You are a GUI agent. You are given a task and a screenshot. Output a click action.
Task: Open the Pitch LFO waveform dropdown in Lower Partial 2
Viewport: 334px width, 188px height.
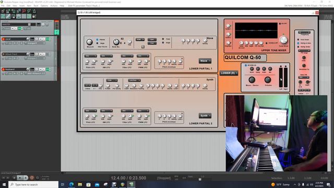[x=90, y=111]
